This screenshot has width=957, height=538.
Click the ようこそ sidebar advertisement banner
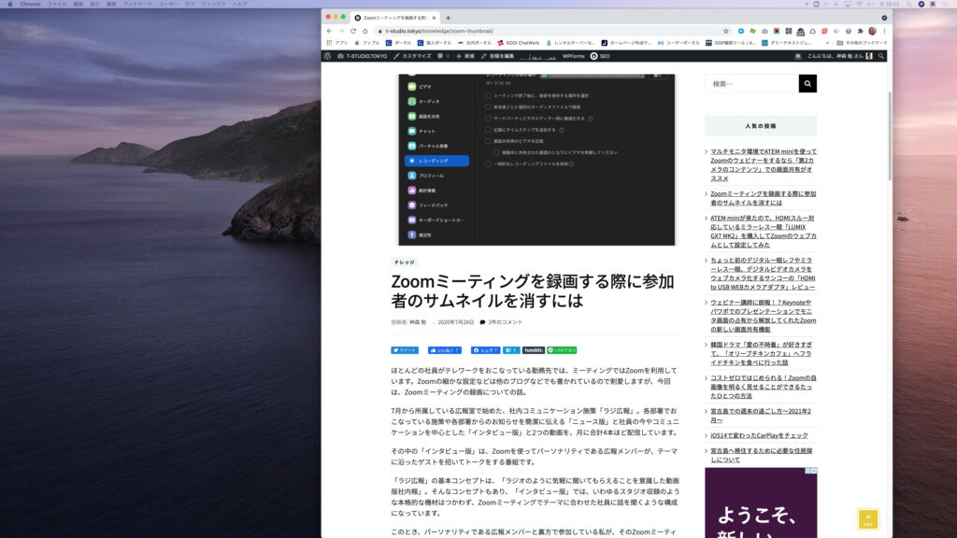[761, 503]
